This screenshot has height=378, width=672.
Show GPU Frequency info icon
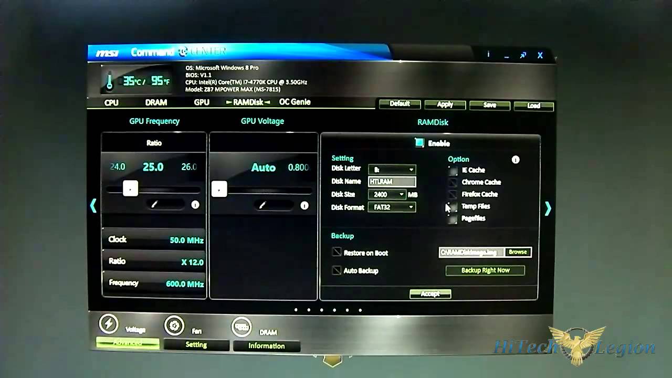[x=195, y=205]
